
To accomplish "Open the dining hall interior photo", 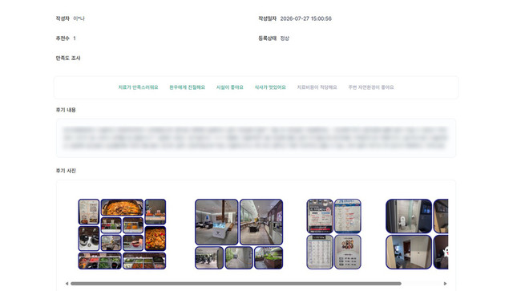I will (261, 222).
